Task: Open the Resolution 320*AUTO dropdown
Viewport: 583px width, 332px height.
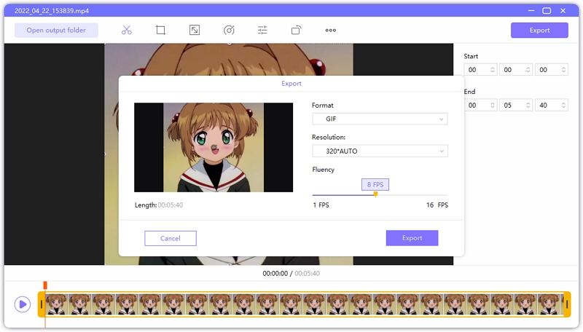Action: click(x=380, y=151)
